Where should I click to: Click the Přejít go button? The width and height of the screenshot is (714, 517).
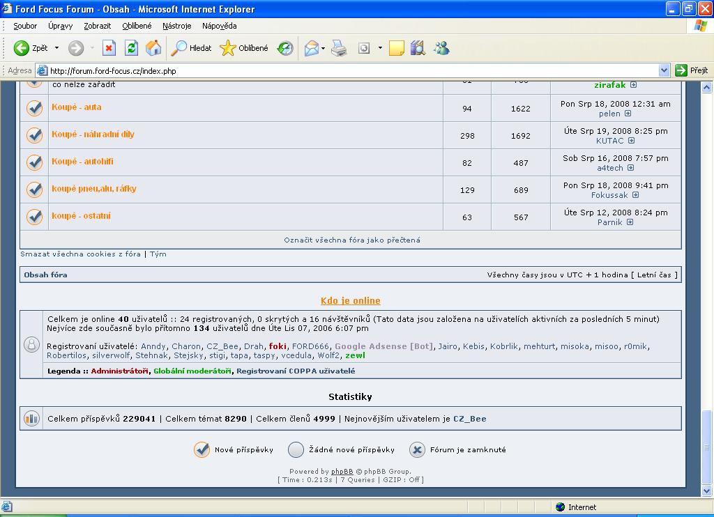[692, 70]
